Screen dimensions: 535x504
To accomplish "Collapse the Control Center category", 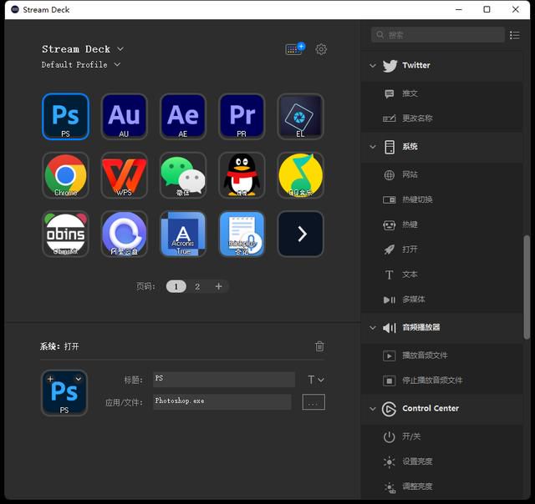I will (x=373, y=409).
